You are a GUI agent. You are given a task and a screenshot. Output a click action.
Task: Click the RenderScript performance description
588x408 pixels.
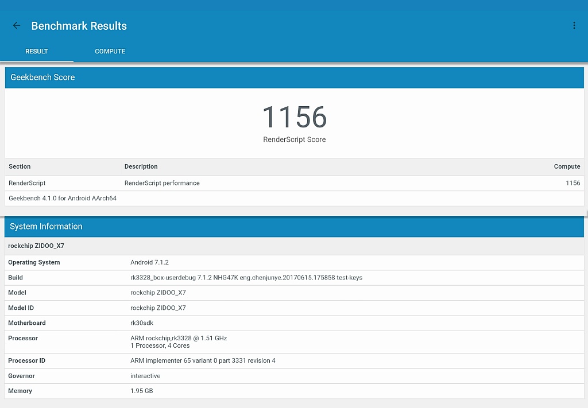(162, 183)
